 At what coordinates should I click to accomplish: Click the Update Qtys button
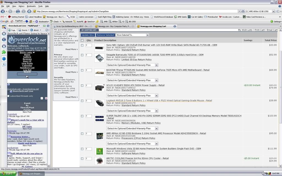pos(88,35)
